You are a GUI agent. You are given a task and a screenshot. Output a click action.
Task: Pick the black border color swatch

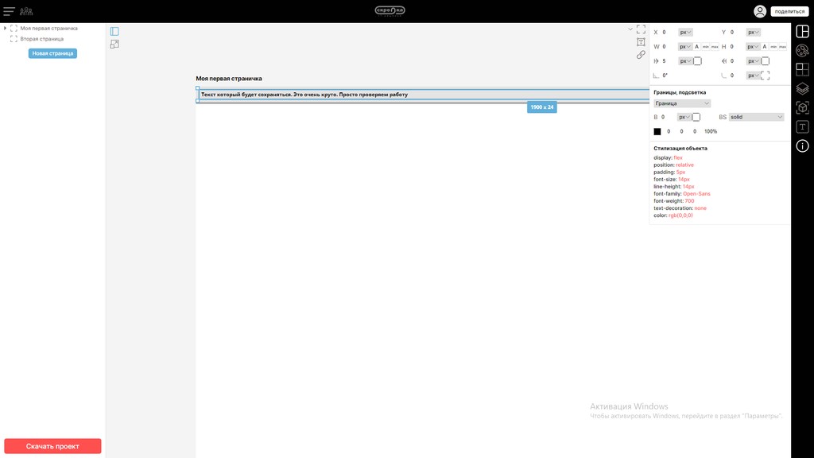point(657,132)
